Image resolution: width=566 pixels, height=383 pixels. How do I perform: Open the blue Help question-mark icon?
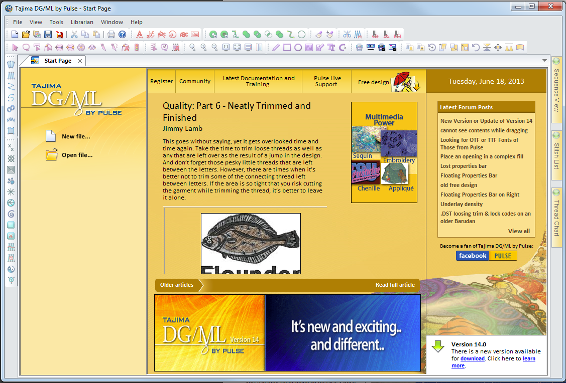pos(123,35)
